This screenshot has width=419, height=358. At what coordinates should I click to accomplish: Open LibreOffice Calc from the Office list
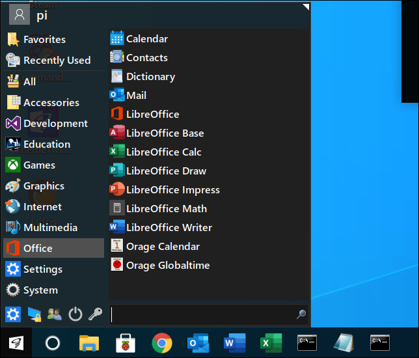pyautogui.click(x=163, y=152)
